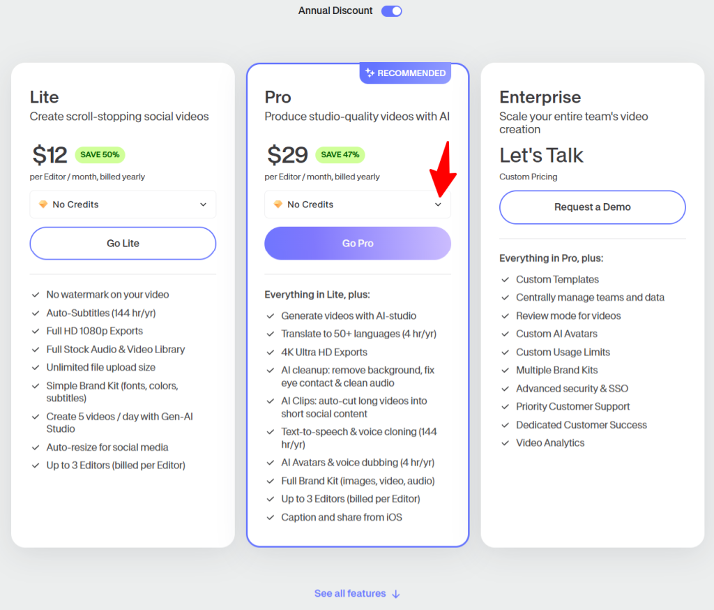The height and width of the screenshot is (610, 714).
Task: Click the gem icon in Pro's credits selector
Action: pyautogui.click(x=277, y=204)
